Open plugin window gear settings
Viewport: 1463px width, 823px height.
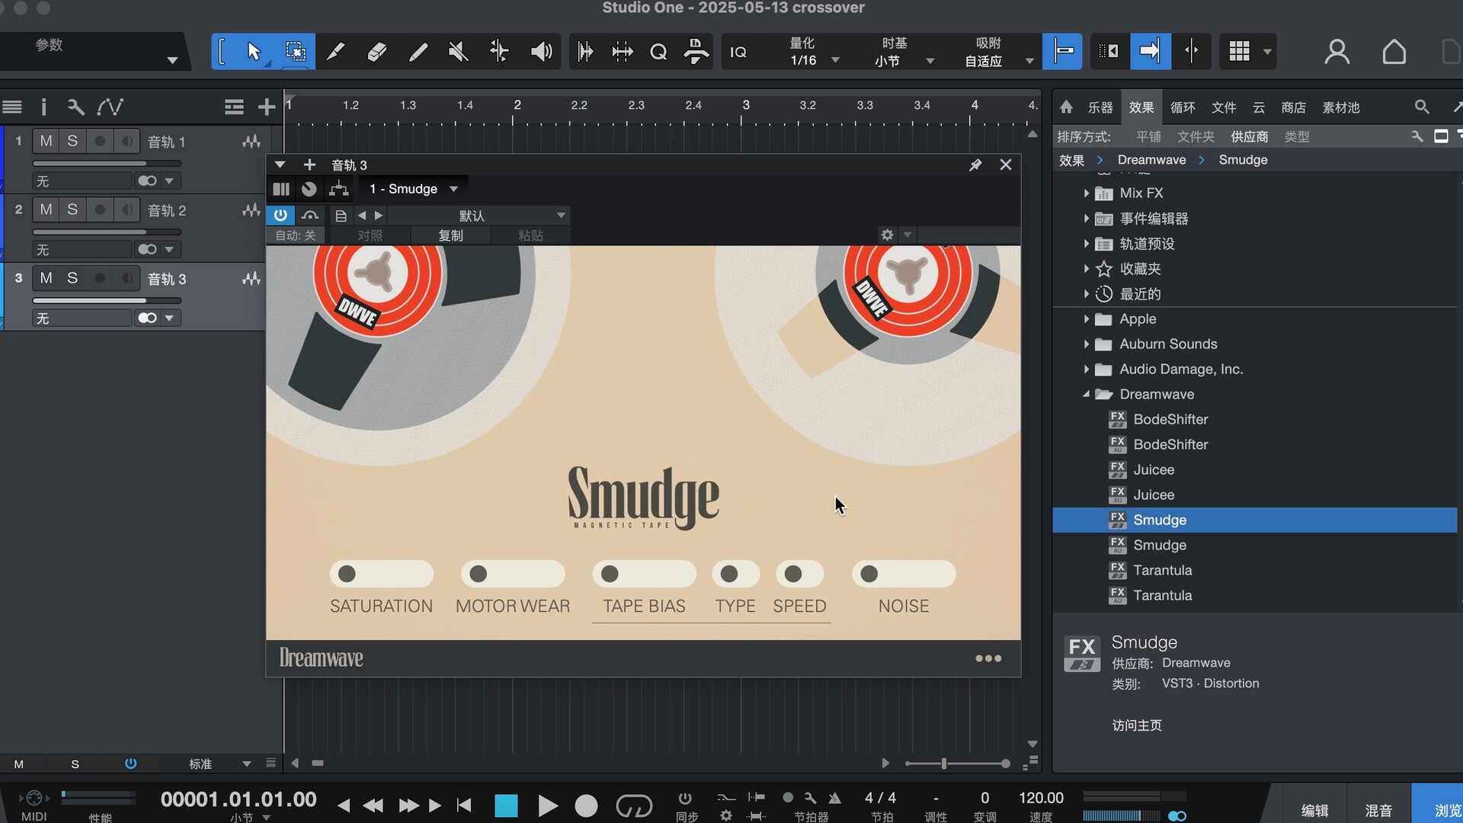pos(887,235)
